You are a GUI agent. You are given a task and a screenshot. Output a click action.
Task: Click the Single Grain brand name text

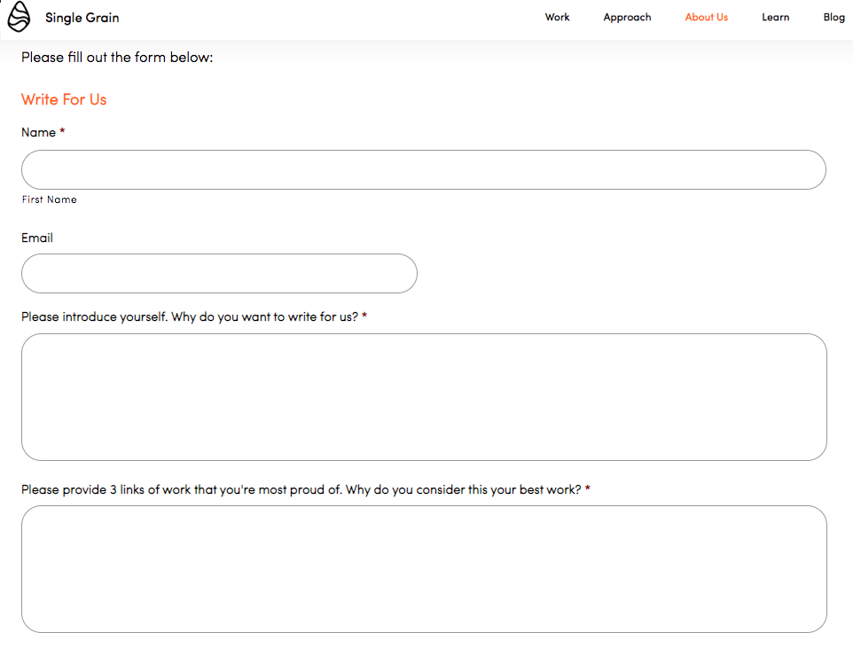[x=82, y=18]
